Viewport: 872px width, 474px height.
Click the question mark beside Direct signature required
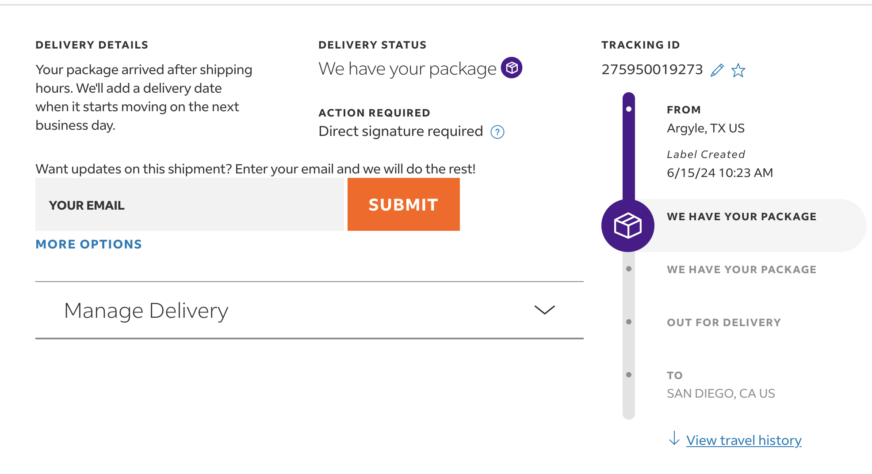coord(497,132)
